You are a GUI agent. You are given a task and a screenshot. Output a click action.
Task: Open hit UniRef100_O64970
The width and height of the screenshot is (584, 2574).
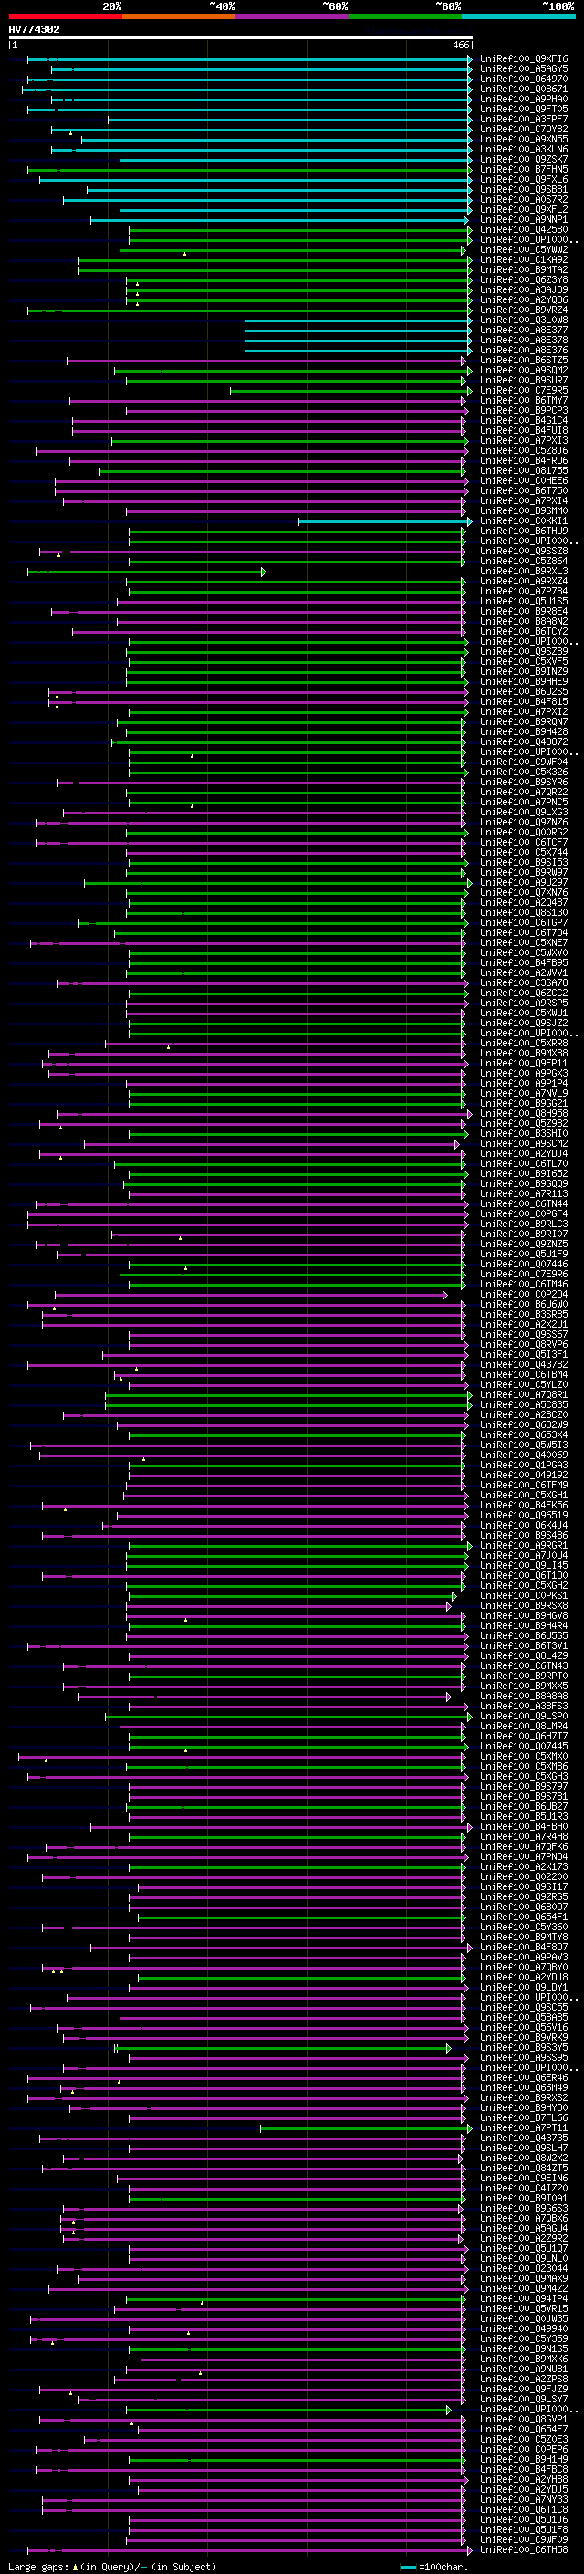(x=524, y=79)
